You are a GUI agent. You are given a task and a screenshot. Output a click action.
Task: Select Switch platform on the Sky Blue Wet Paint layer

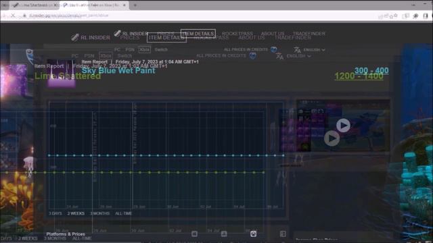point(161,49)
